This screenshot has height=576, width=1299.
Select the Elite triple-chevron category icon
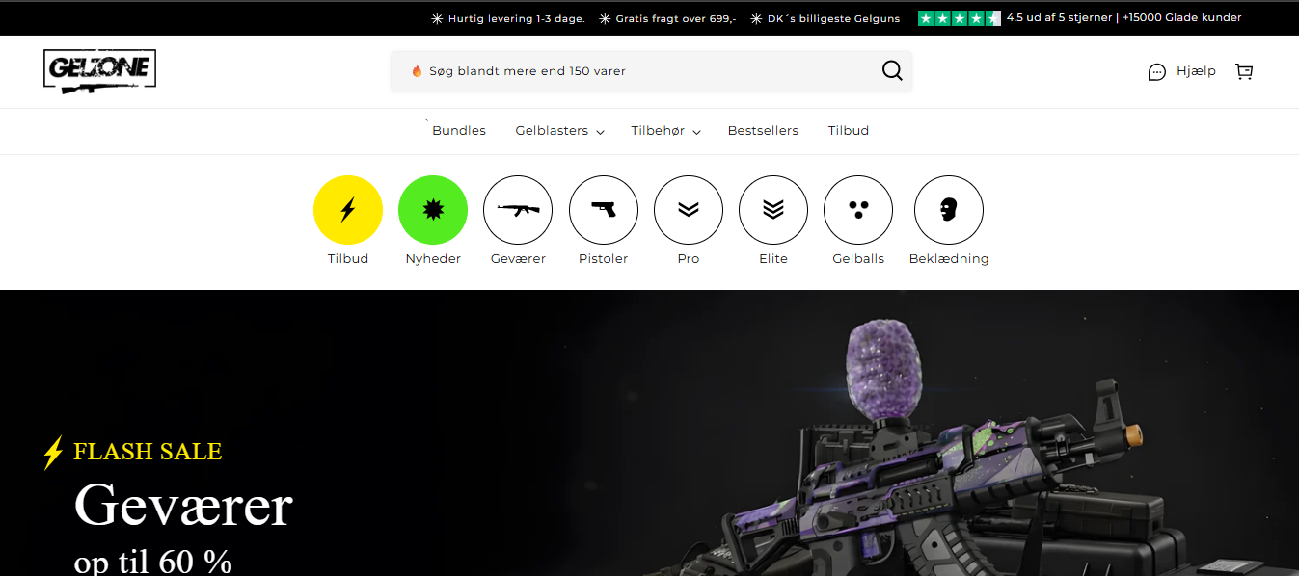coord(772,210)
